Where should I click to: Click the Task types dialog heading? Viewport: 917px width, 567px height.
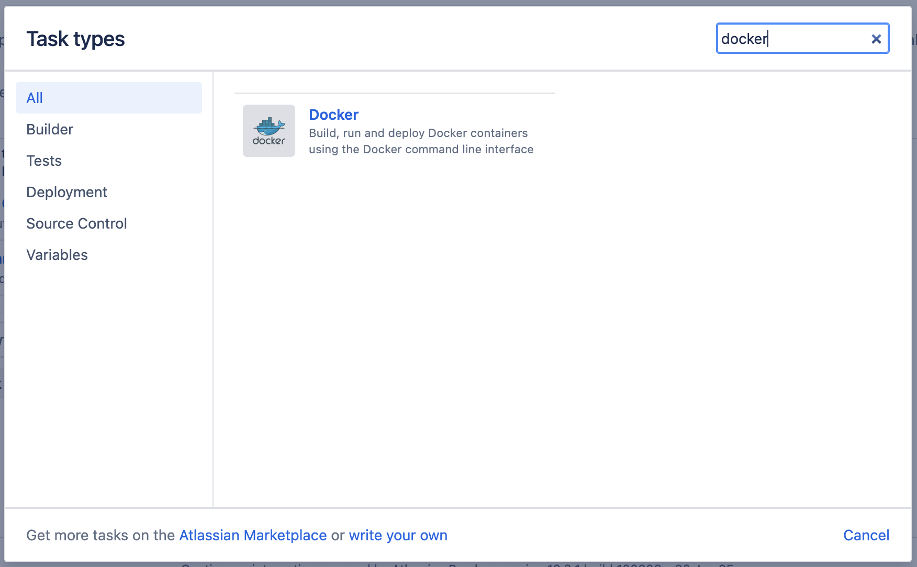(x=75, y=39)
